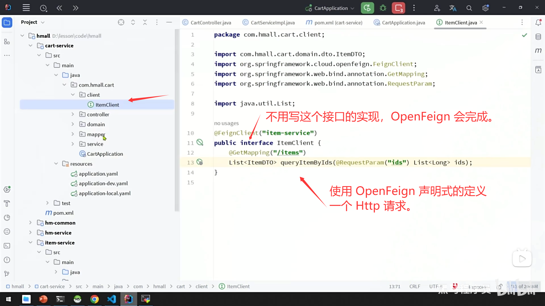Open the Git tool window icon

pyautogui.click(x=7, y=274)
